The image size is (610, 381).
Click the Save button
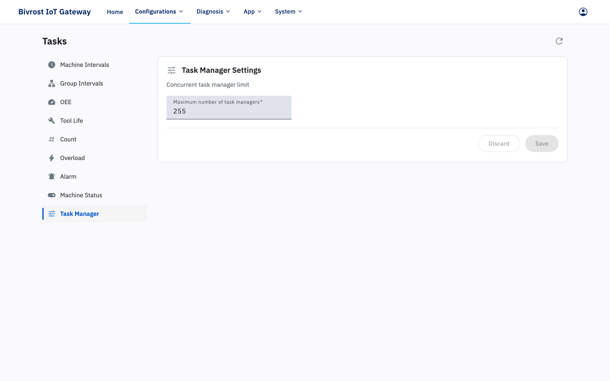pyautogui.click(x=542, y=144)
